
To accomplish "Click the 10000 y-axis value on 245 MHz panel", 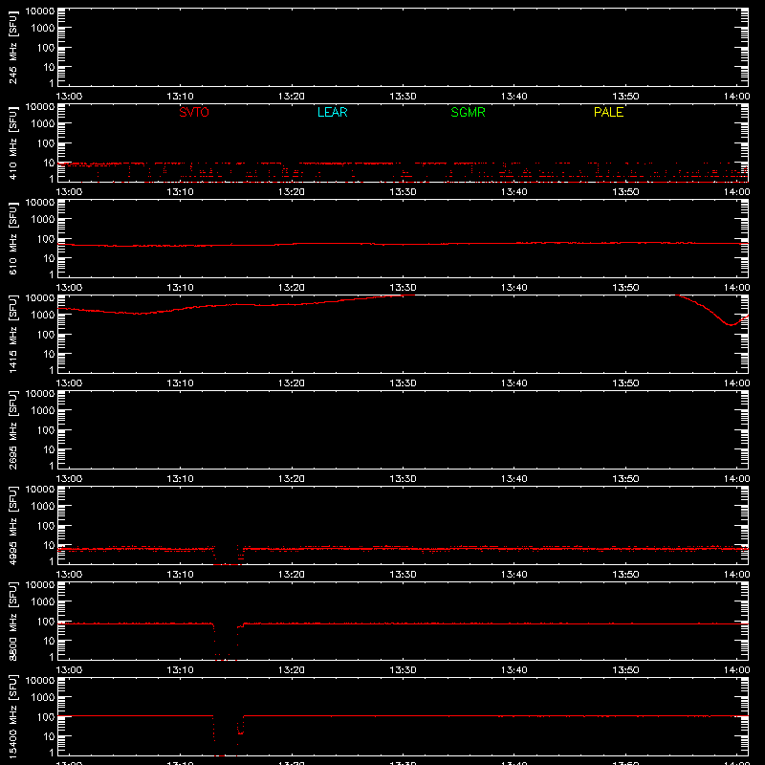I will pos(39,11).
